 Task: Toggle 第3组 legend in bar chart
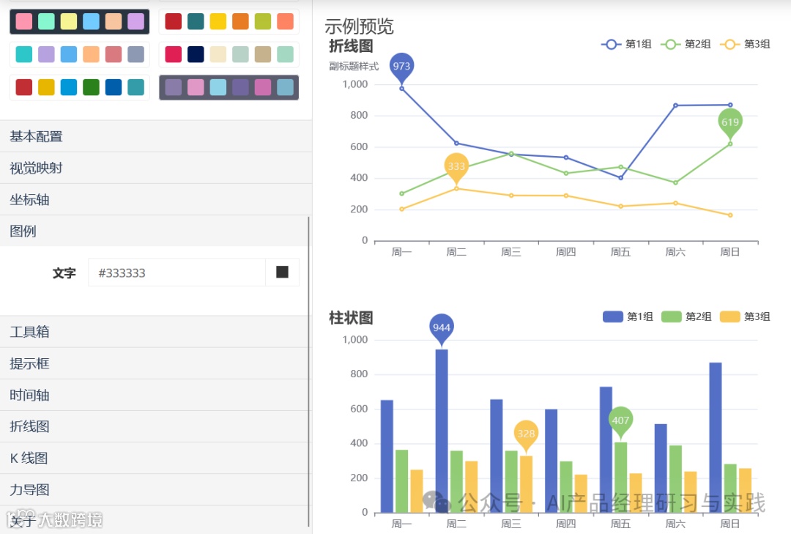[x=745, y=316]
